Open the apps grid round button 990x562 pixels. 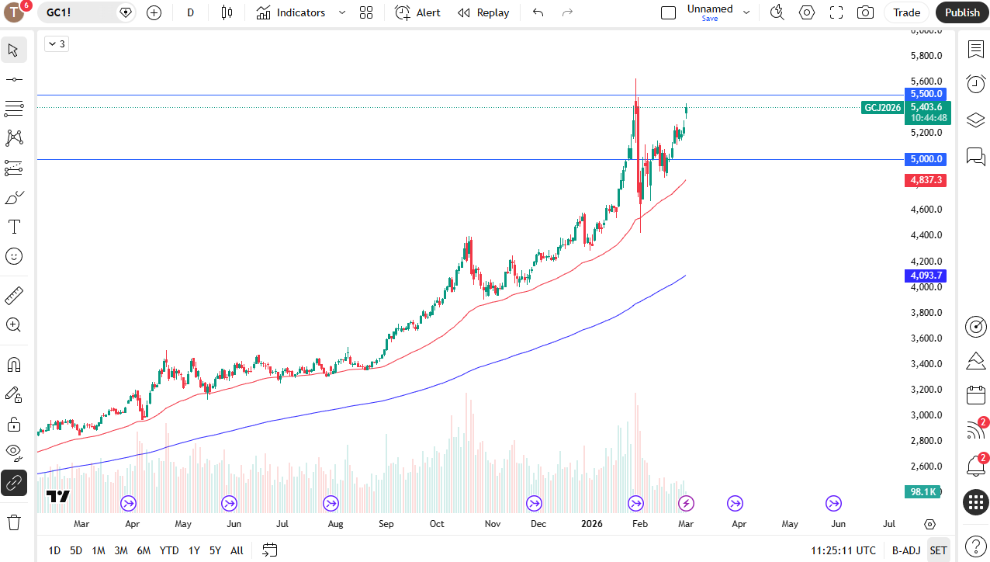point(975,502)
